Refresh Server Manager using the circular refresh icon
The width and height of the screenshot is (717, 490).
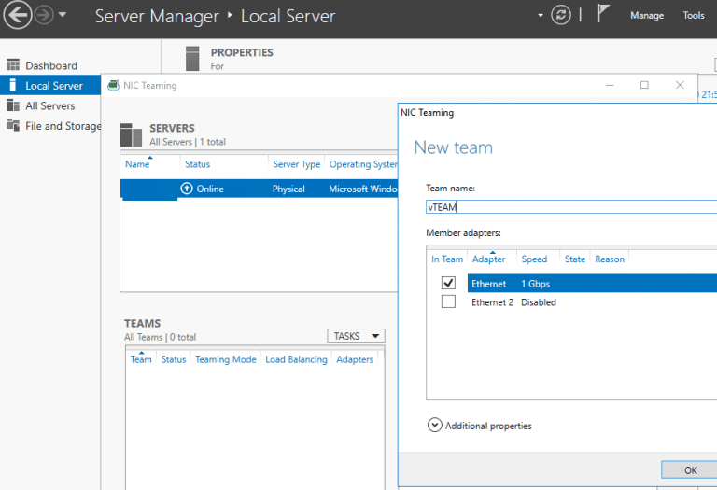pos(560,15)
